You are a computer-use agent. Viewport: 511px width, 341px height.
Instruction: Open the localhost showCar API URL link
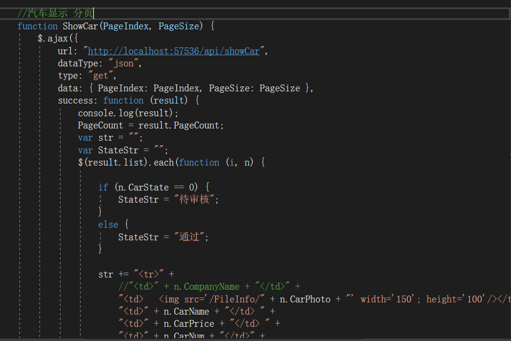[x=174, y=51]
